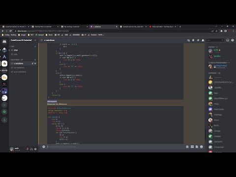Reload the page
The image size is (236, 177).
(11, 31)
